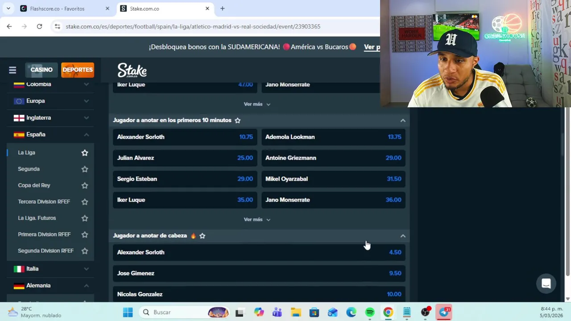Open Microsoft Teams from the taskbar
Image resolution: width=571 pixels, height=321 pixels.
click(x=277, y=312)
